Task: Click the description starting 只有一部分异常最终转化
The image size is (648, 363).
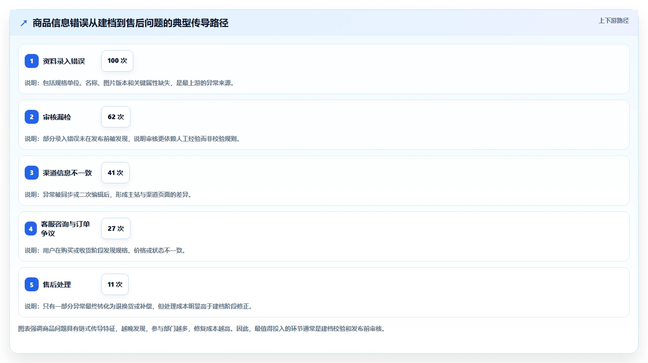Action: click(x=138, y=306)
